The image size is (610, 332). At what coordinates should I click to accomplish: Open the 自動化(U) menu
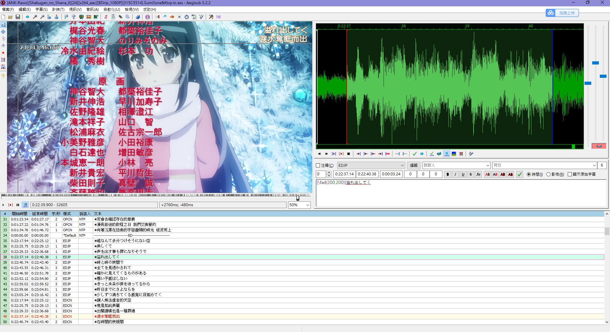point(112,10)
